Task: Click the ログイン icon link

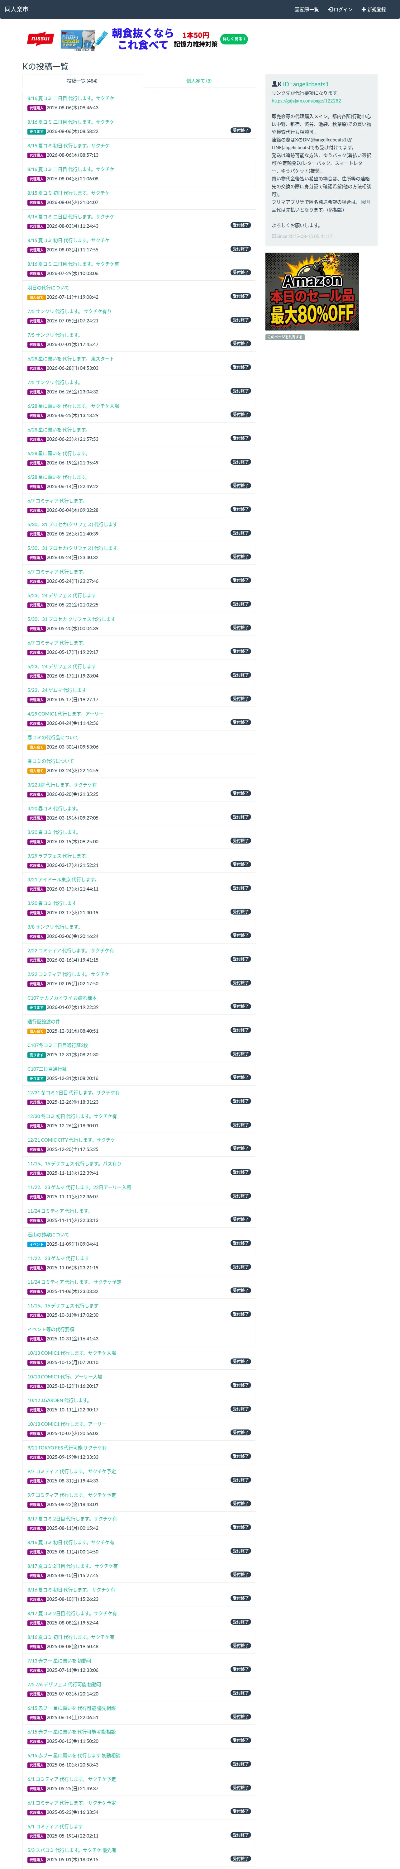Action: [x=330, y=9]
